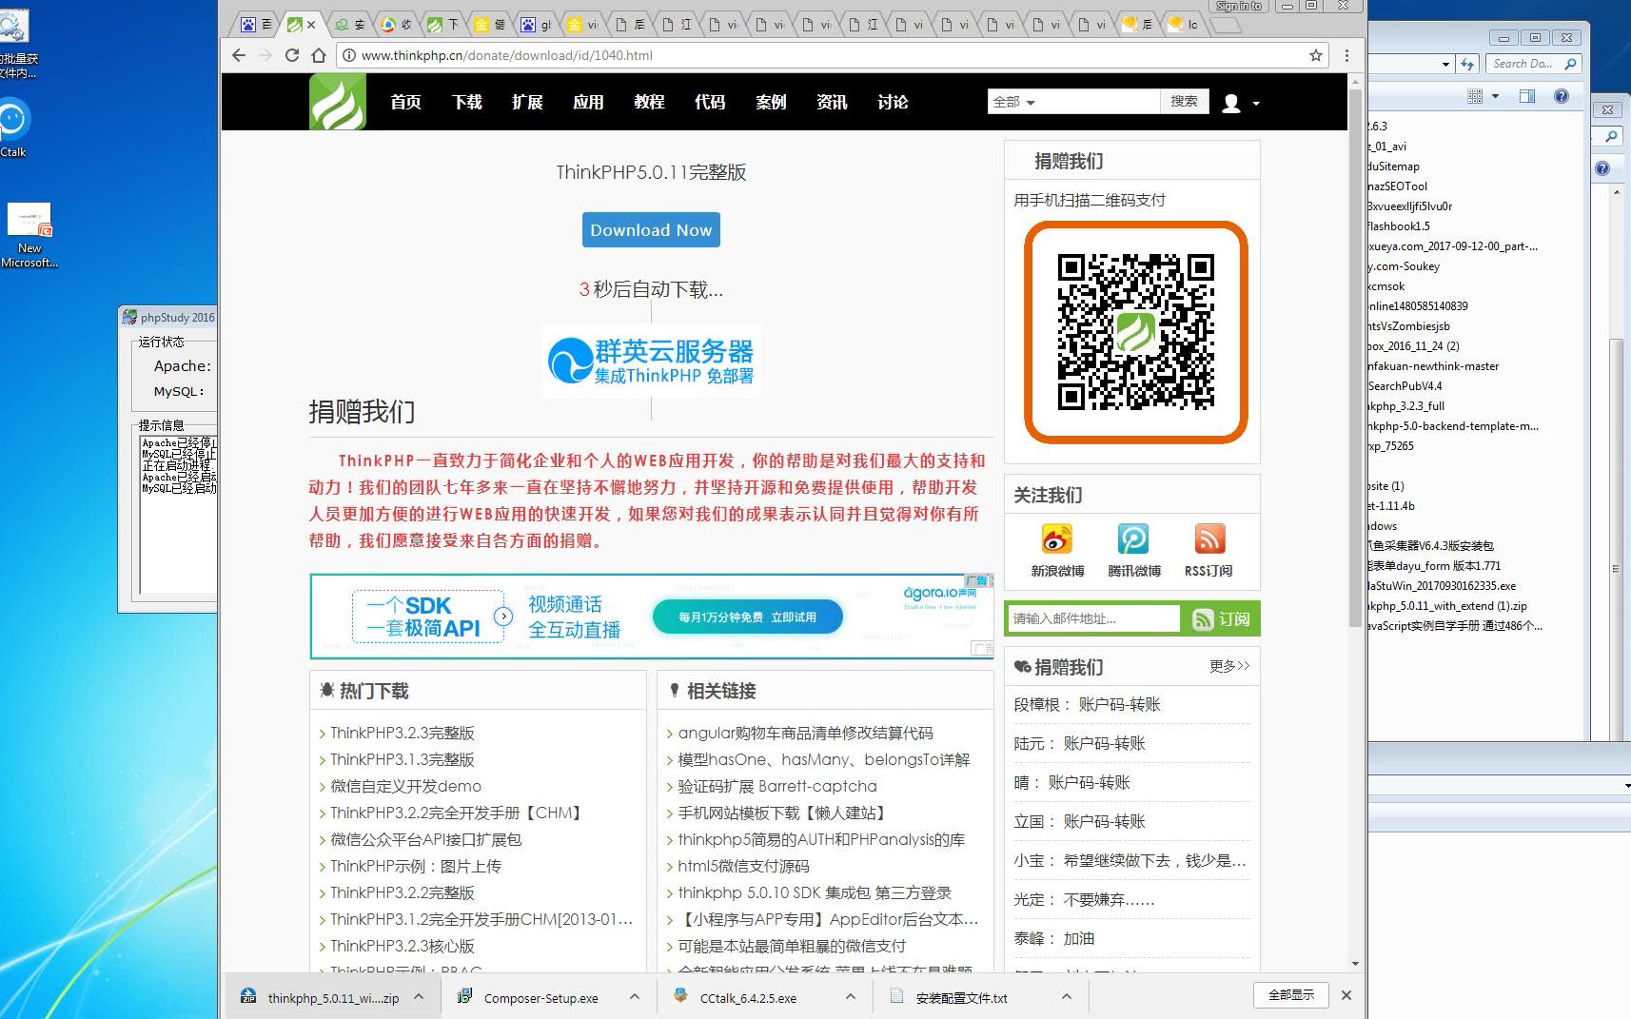This screenshot has height=1019, width=1631.
Task: Open the Chrome three-dot menu
Action: pyautogui.click(x=1346, y=55)
